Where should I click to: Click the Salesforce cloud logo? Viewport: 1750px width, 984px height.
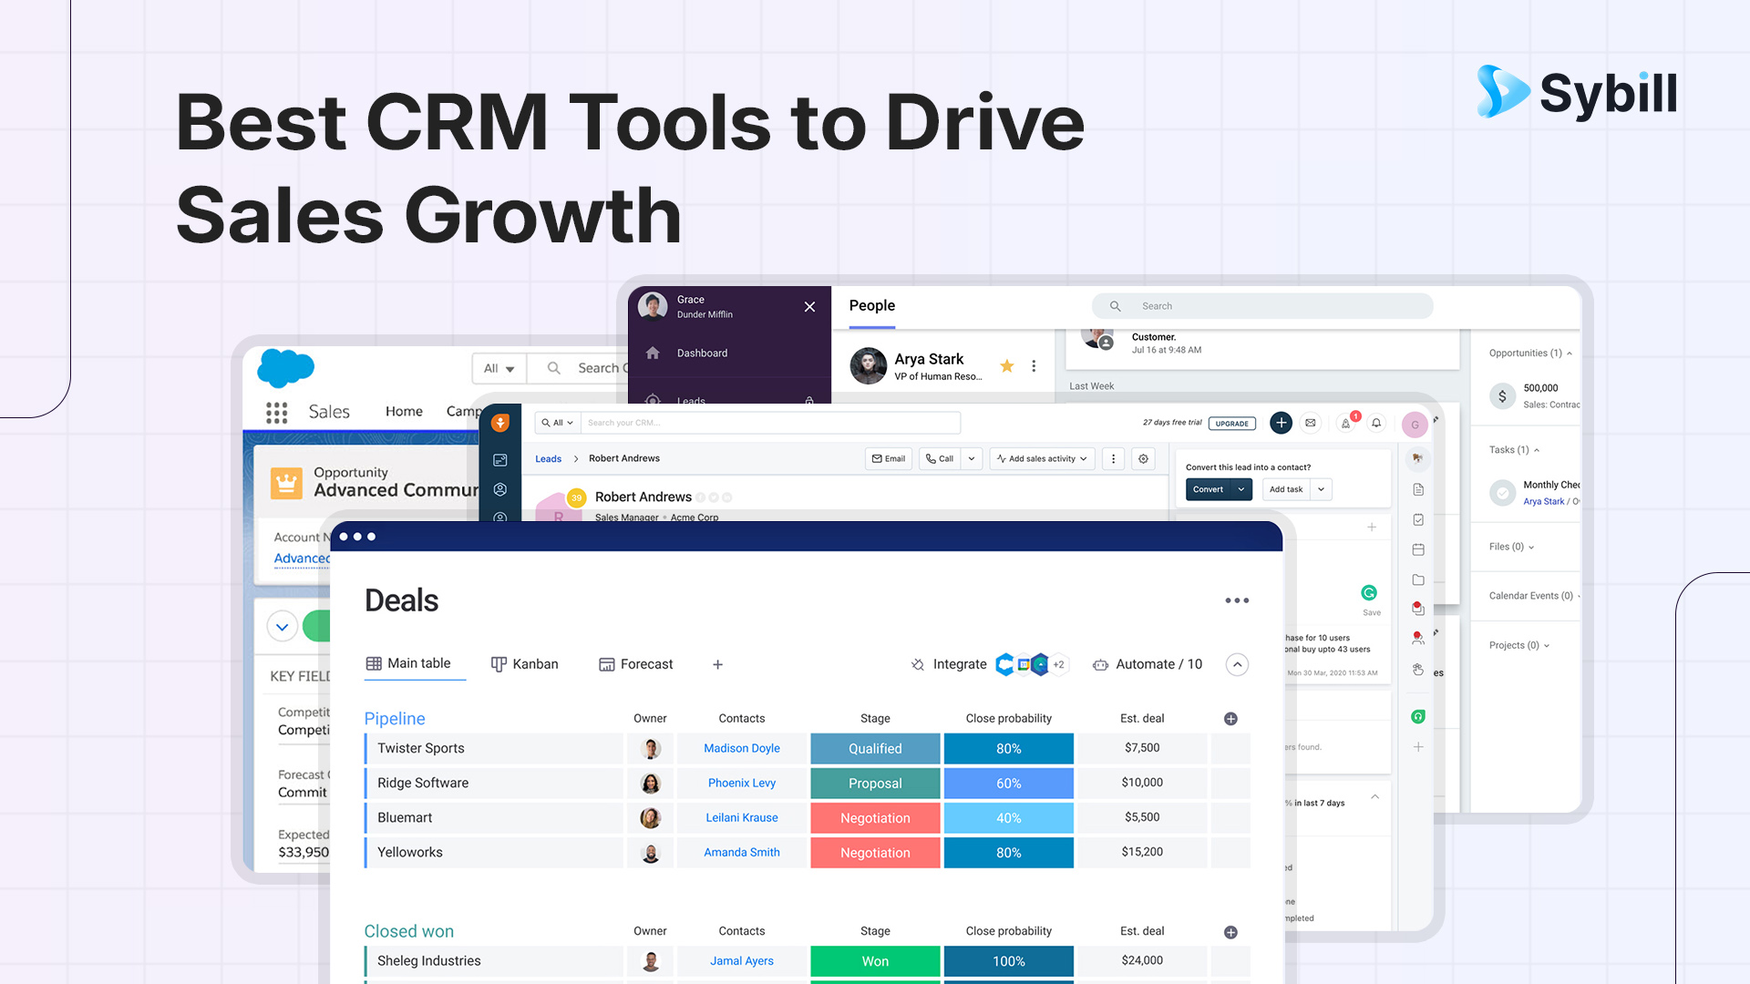285,368
